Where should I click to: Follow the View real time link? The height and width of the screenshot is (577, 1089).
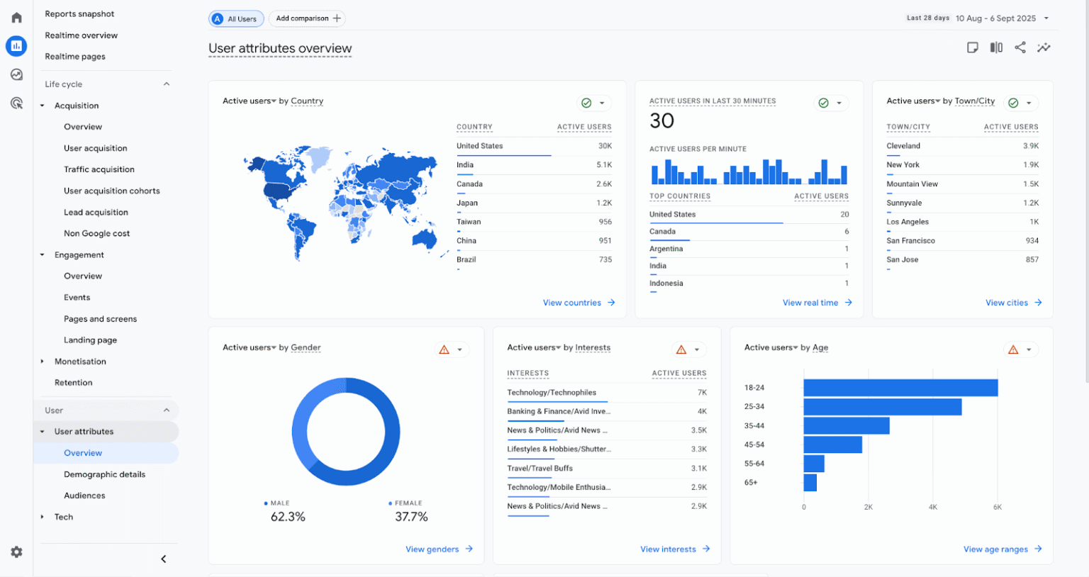tap(811, 302)
